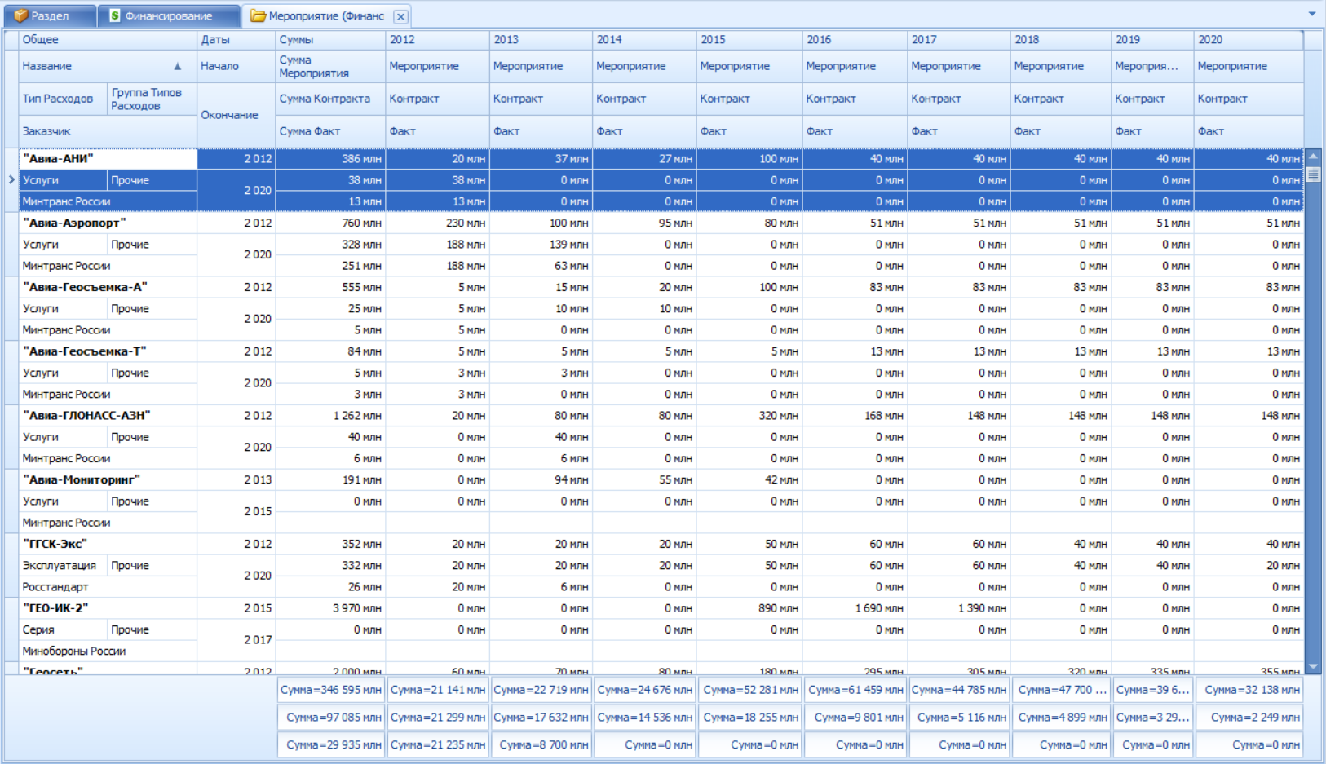Image resolution: width=1326 pixels, height=764 pixels.
Task: Click the Суммы band header
Action: tap(330, 39)
